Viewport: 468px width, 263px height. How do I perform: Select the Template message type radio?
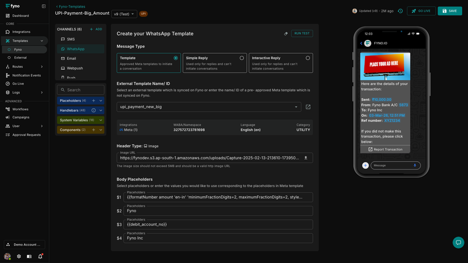[x=176, y=58]
